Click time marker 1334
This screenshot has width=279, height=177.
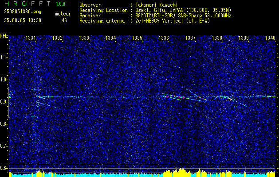click(x=111, y=38)
